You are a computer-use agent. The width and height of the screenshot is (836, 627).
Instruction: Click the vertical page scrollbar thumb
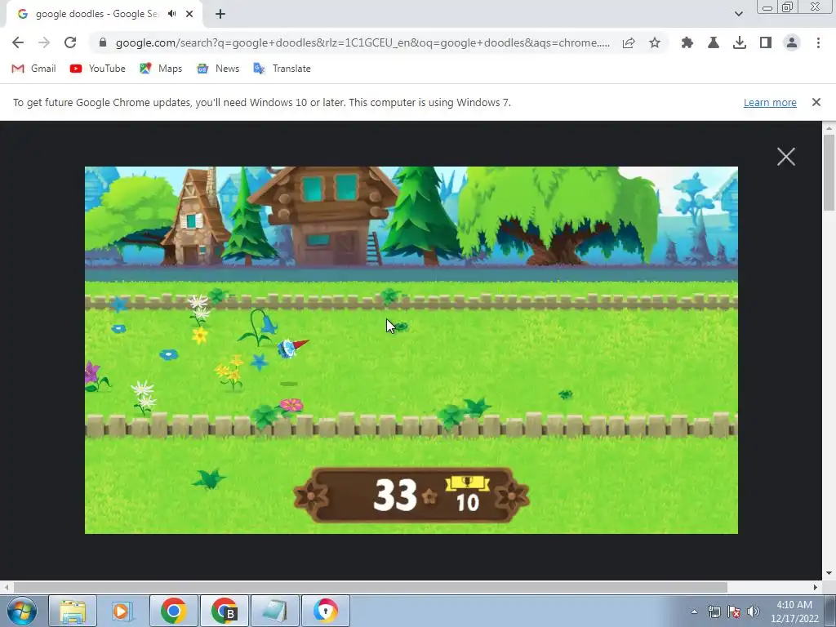(x=829, y=173)
